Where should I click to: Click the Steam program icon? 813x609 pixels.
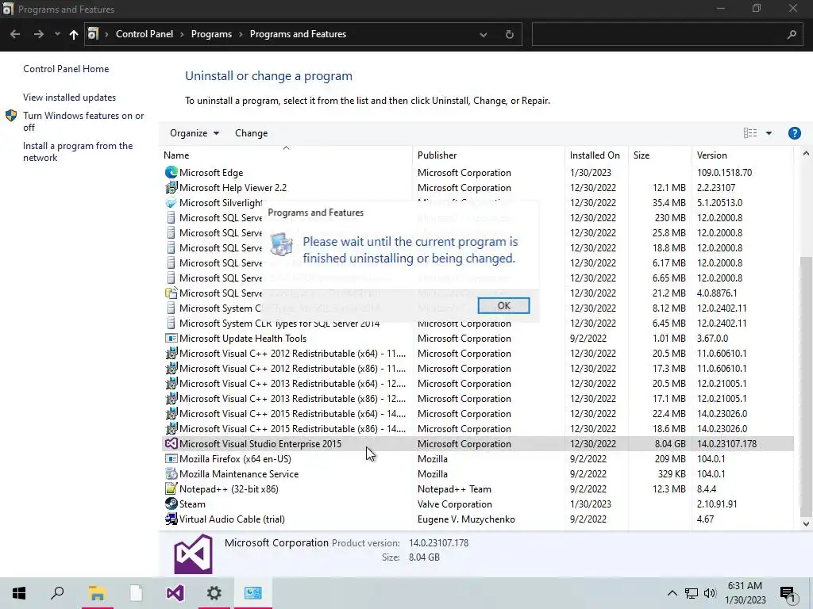(x=171, y=504)
